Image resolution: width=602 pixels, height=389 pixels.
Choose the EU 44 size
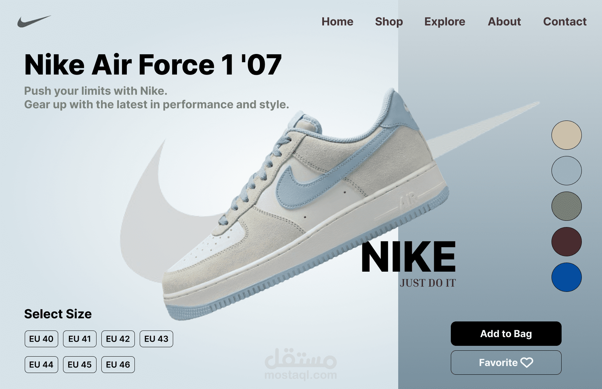click(41, 365)
